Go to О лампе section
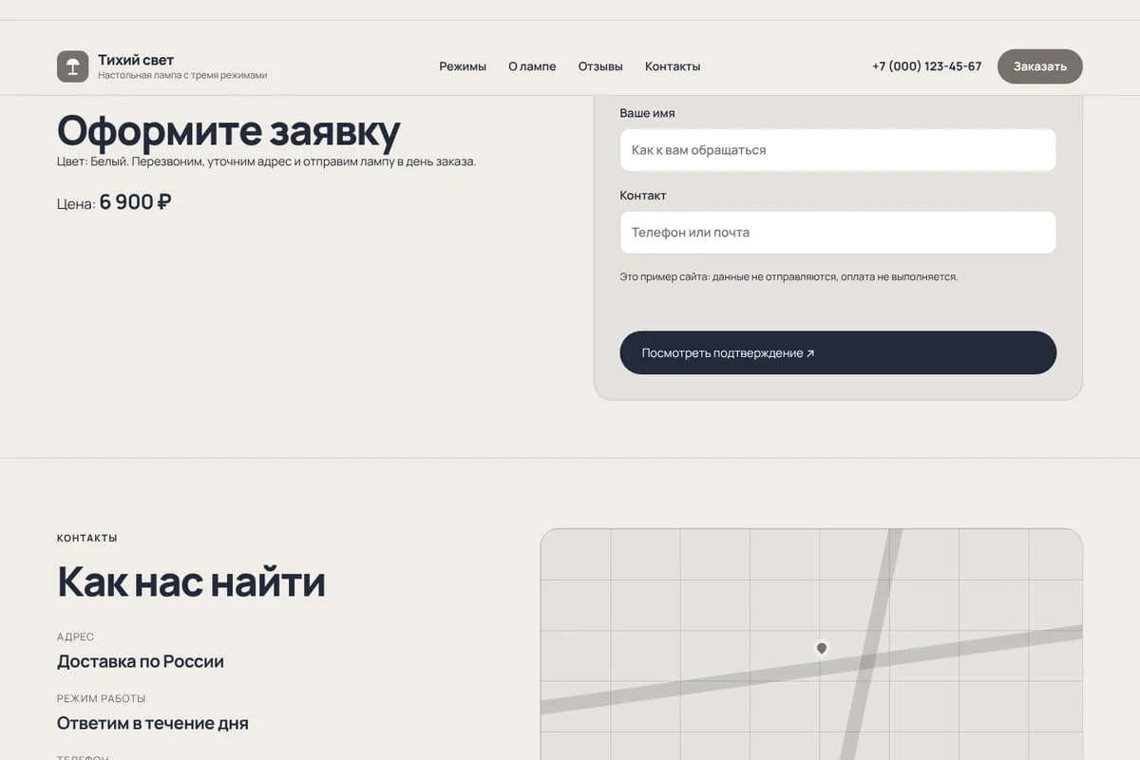Screen dimensions: 1140x760 pos(532,66)
